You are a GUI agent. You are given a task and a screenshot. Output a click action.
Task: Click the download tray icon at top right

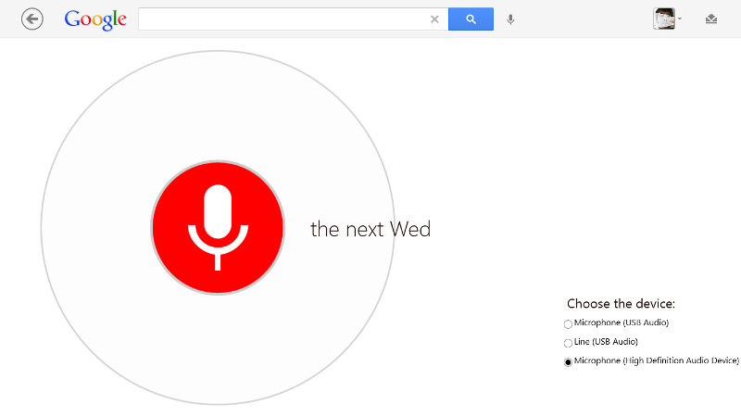(711, 19)
